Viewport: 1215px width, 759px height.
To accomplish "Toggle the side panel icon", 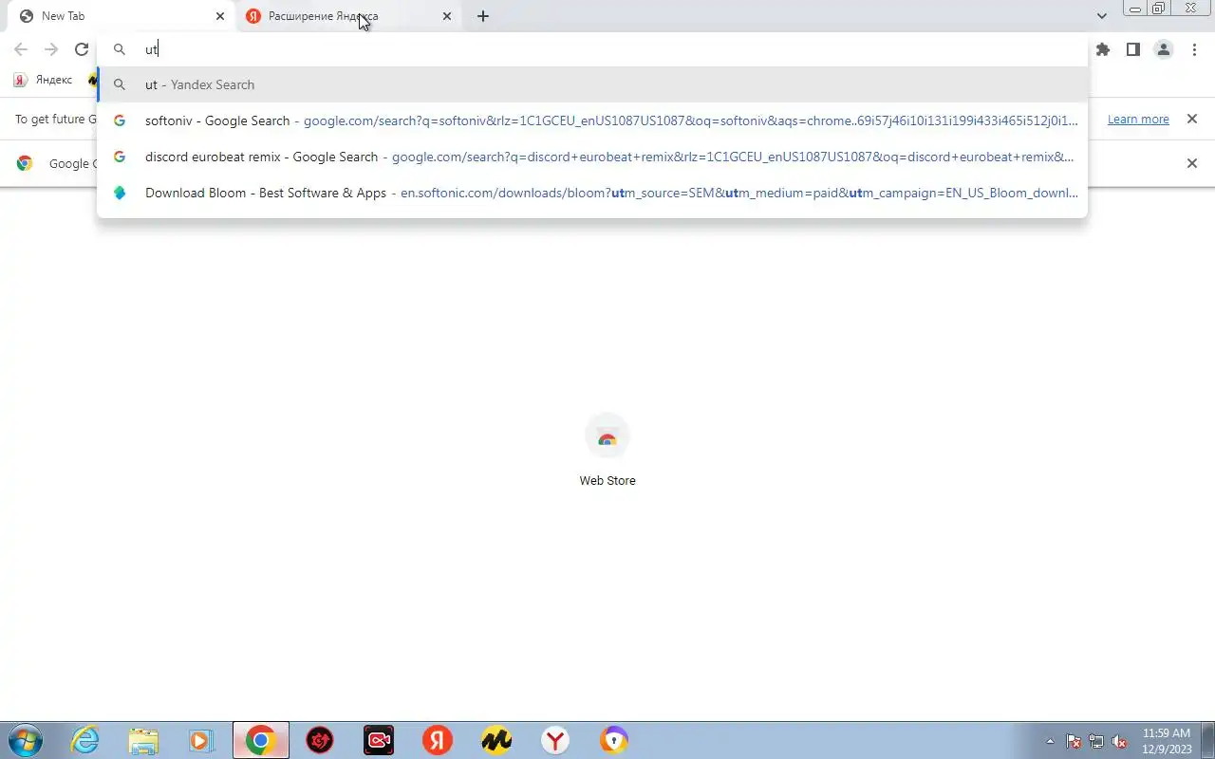I will pos(1132,49).
